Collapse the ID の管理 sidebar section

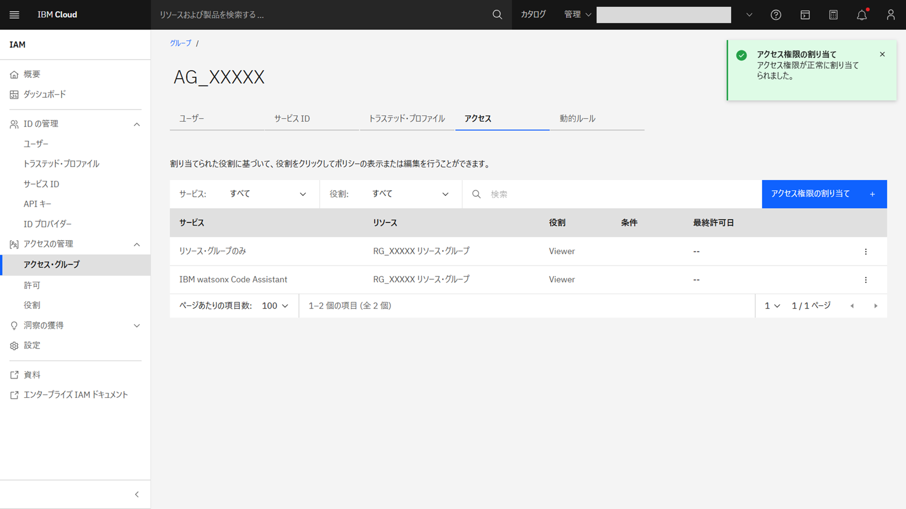[136, 124]
